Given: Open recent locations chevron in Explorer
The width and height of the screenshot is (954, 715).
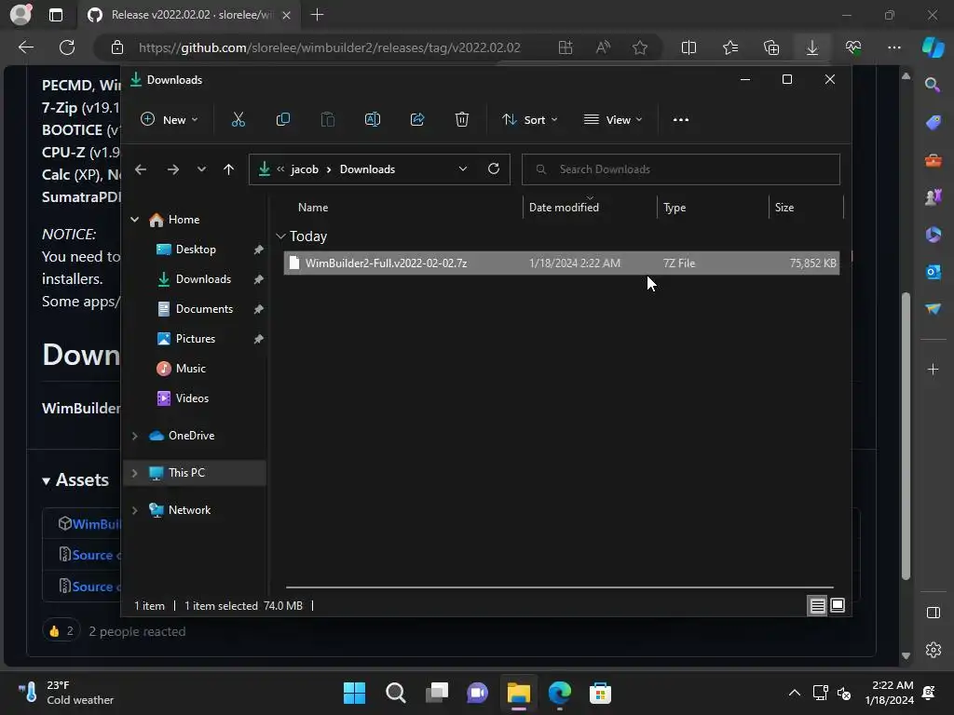Looking at the screenshot, I should click(x=201, y=169).
